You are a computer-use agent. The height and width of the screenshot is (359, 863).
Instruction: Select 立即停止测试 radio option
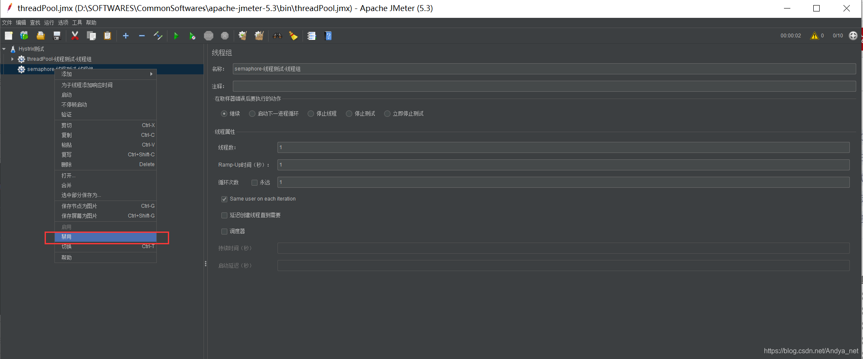click(387, 113)
